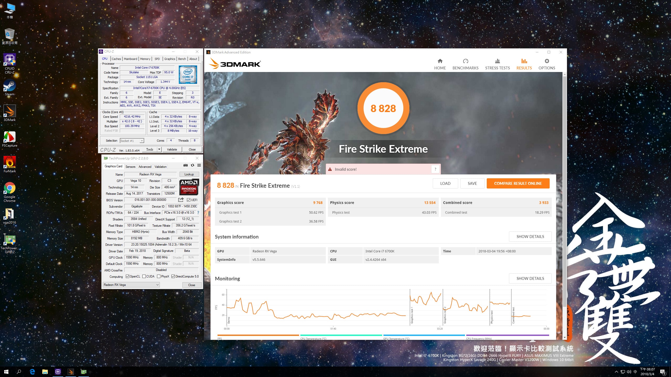Open the taskbar volume speaker icon
Image resolution: width=671 pixels, height=377 pixels.
coord(629,372)
